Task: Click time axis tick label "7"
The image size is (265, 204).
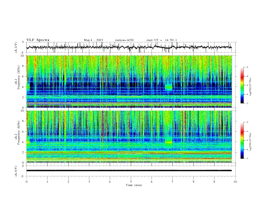Action: (173, 182)
